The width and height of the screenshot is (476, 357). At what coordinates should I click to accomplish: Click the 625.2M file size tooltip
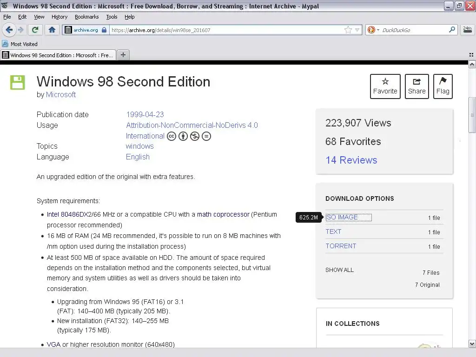click(309, 218)
